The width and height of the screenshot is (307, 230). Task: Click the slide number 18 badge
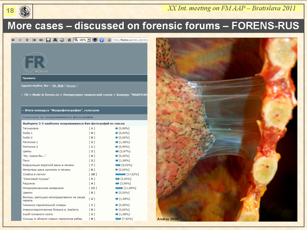coord(10,11)
